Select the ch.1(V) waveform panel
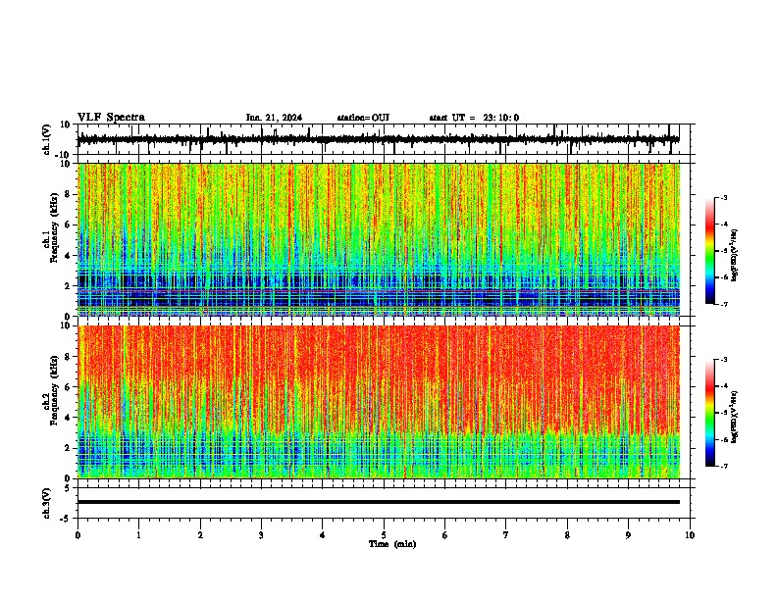777x600 pixels. (x=384, y=139)
